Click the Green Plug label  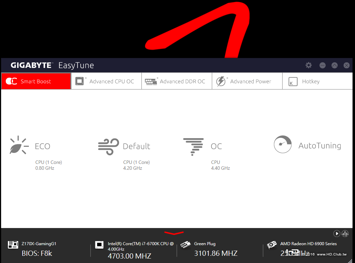tap(205, 244)
